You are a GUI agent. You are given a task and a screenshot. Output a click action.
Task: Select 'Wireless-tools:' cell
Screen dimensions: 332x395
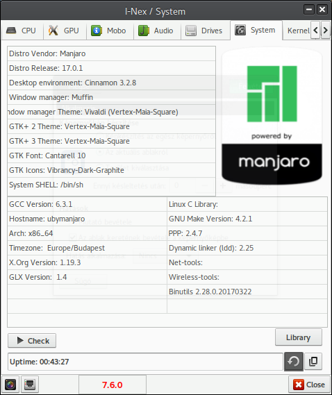pos(247,278)
